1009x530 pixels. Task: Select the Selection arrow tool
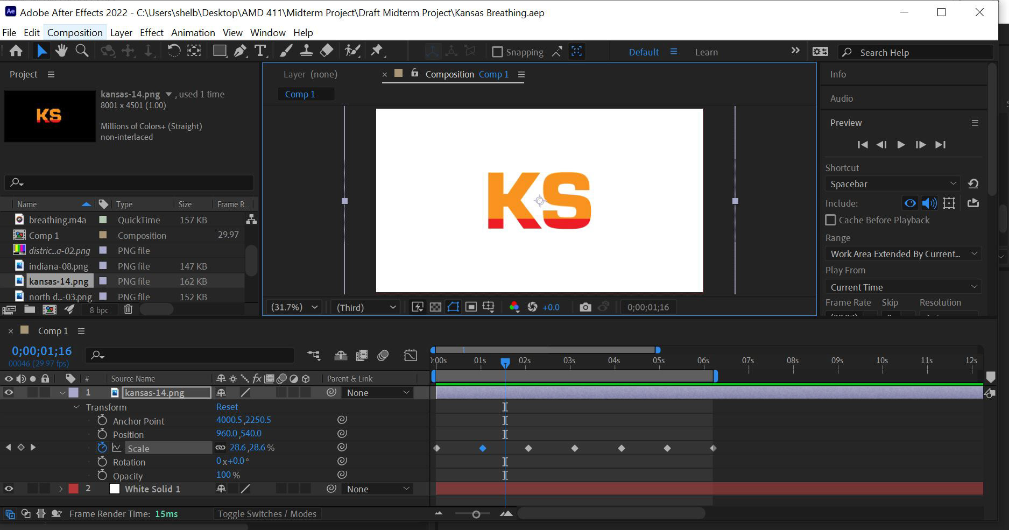[41, 51]
